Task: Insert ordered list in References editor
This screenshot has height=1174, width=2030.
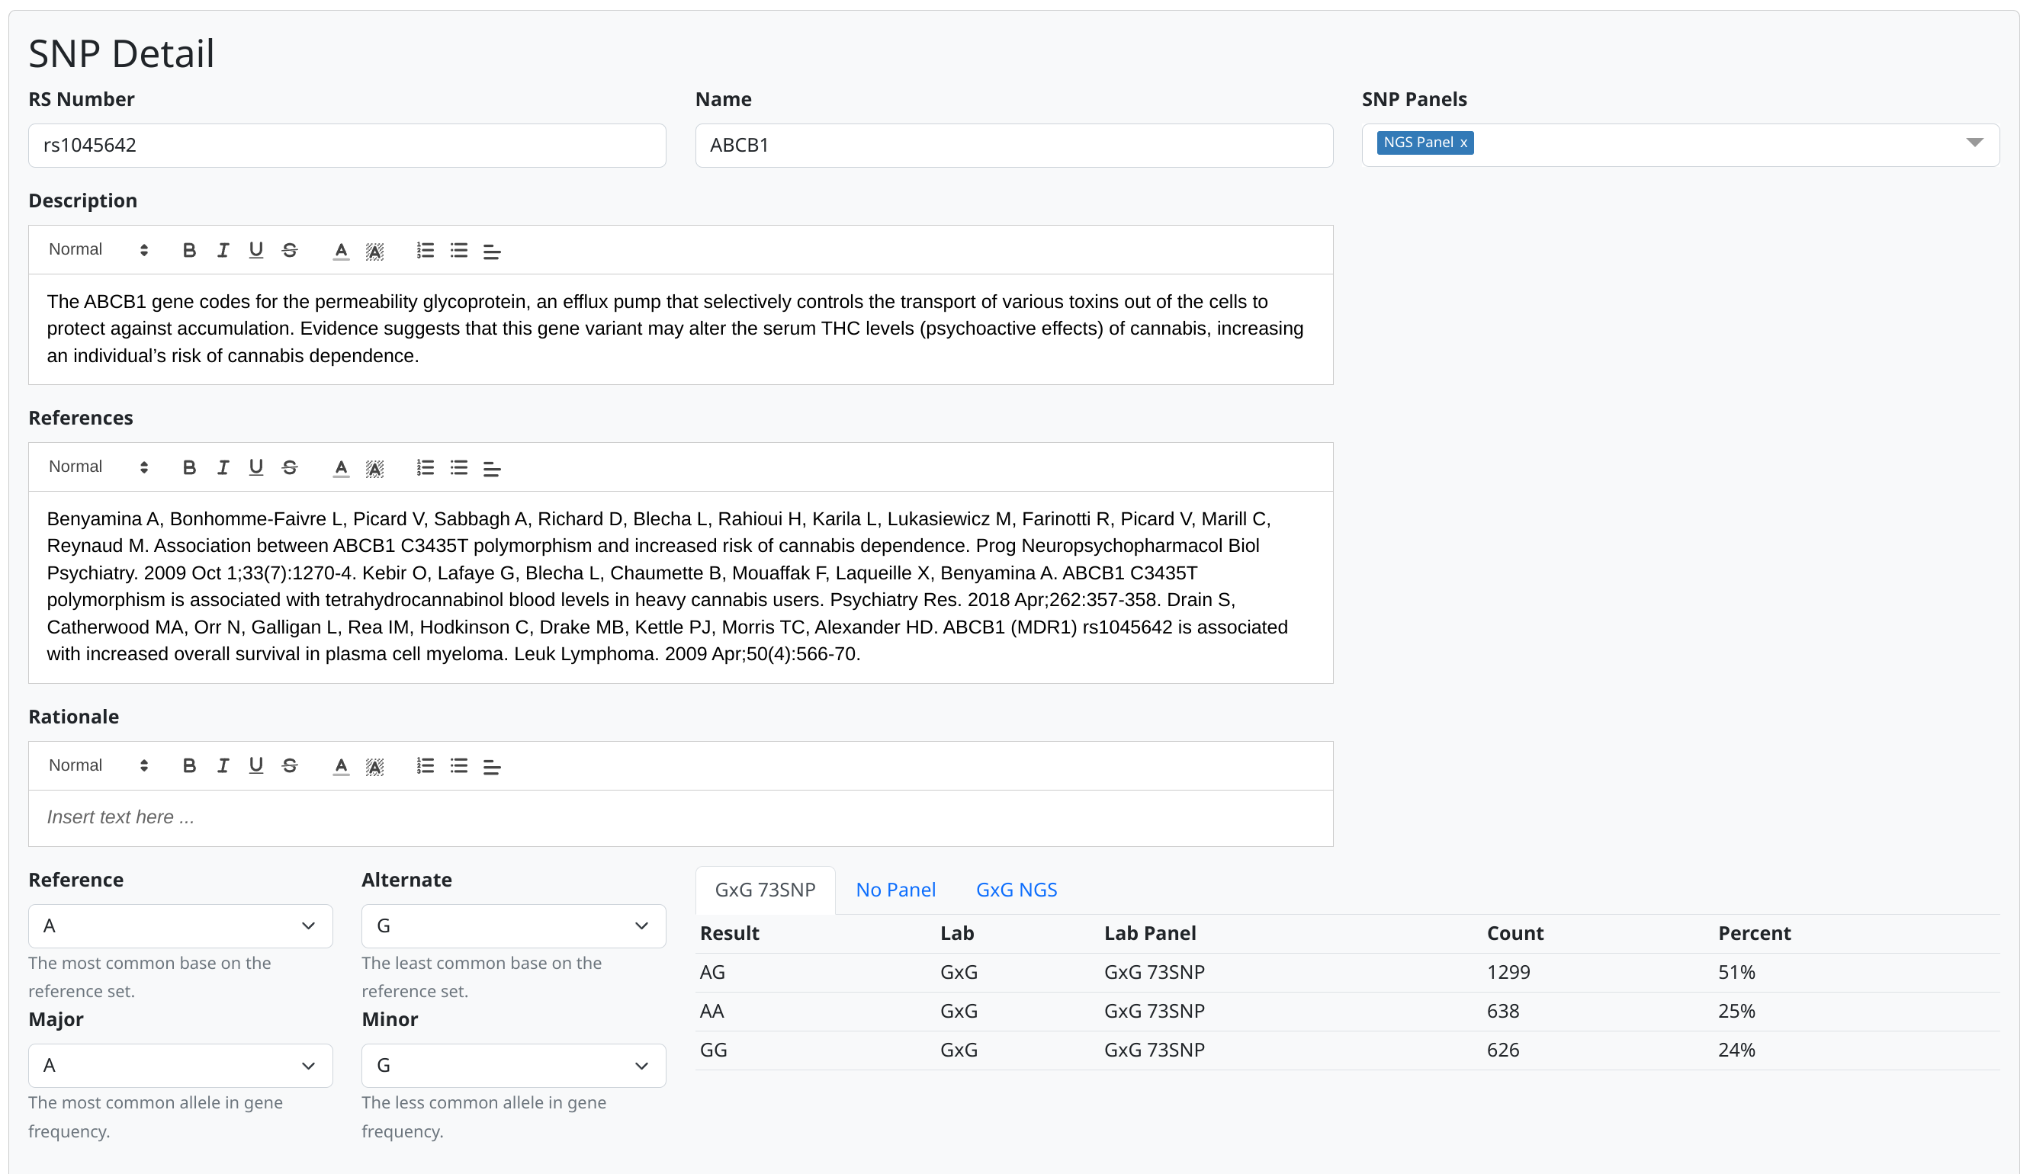Action: pos(426,468)
